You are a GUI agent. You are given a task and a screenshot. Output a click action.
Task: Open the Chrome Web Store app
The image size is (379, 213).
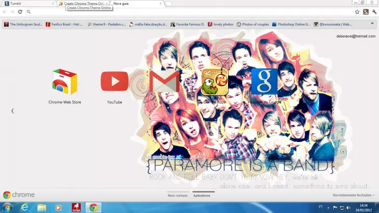pyautogui.click(x=65, y=82)
